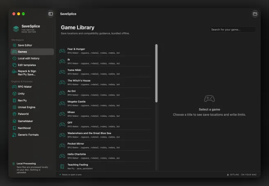The width and height of the screenshot is (269, 186).
Task: Select Hello Charlotte entry
Action: [x=105, y=156]
